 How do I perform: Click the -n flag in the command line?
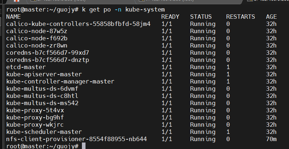[x=118, y=9]
